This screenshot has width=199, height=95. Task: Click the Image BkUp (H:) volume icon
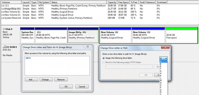coord(3,9)
